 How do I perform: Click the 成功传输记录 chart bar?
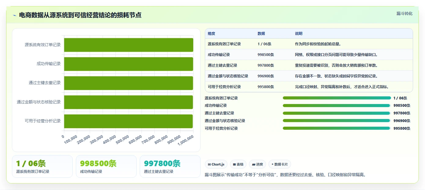tap(128, 64)
